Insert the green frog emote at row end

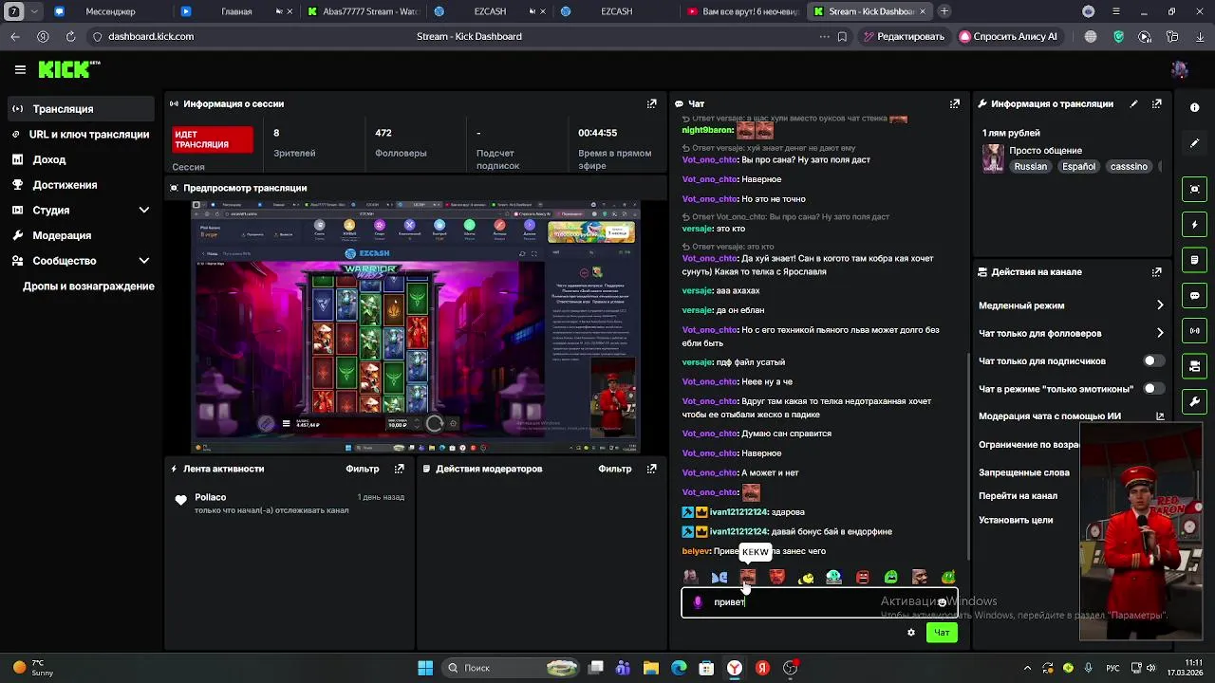coord(948,577)
